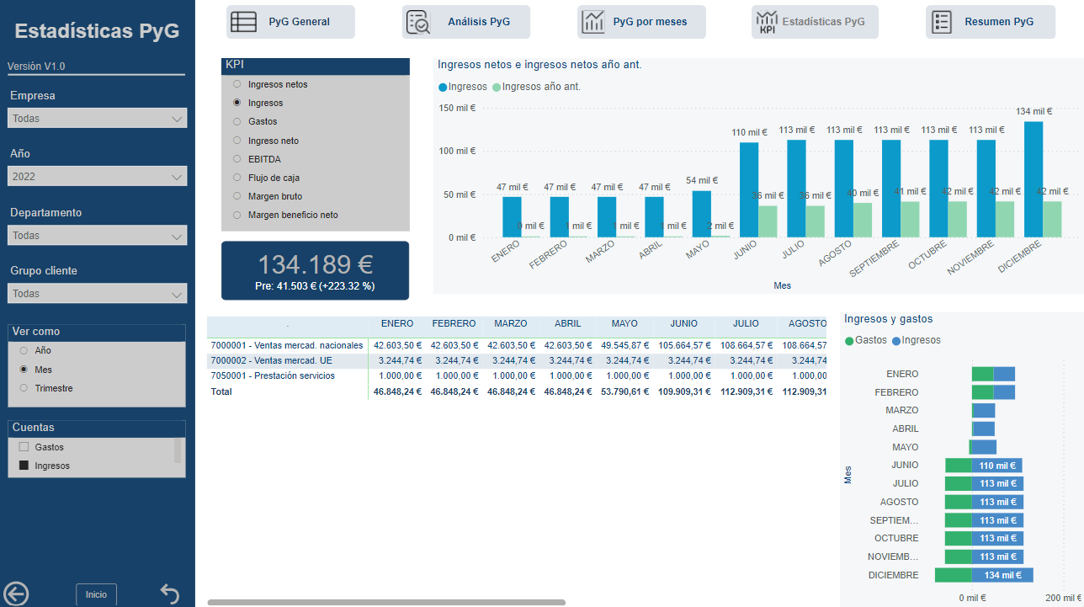
Task: Go to the PyG por meses page
Action: (641, 22)
